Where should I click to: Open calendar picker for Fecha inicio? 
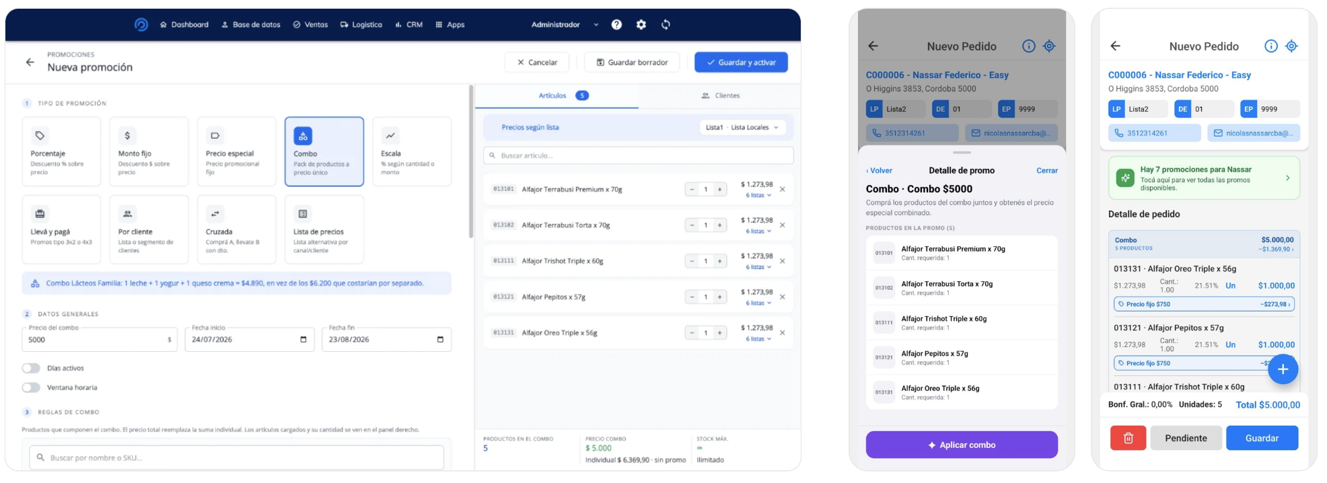coord(303,340)
